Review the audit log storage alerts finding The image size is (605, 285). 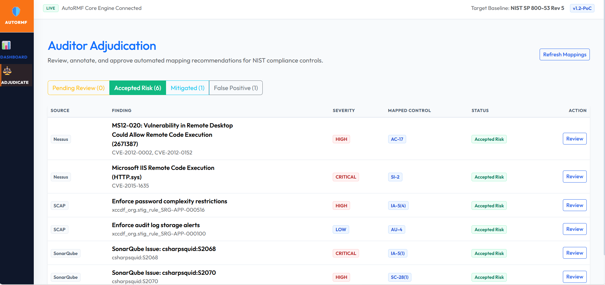coord(575,229)
